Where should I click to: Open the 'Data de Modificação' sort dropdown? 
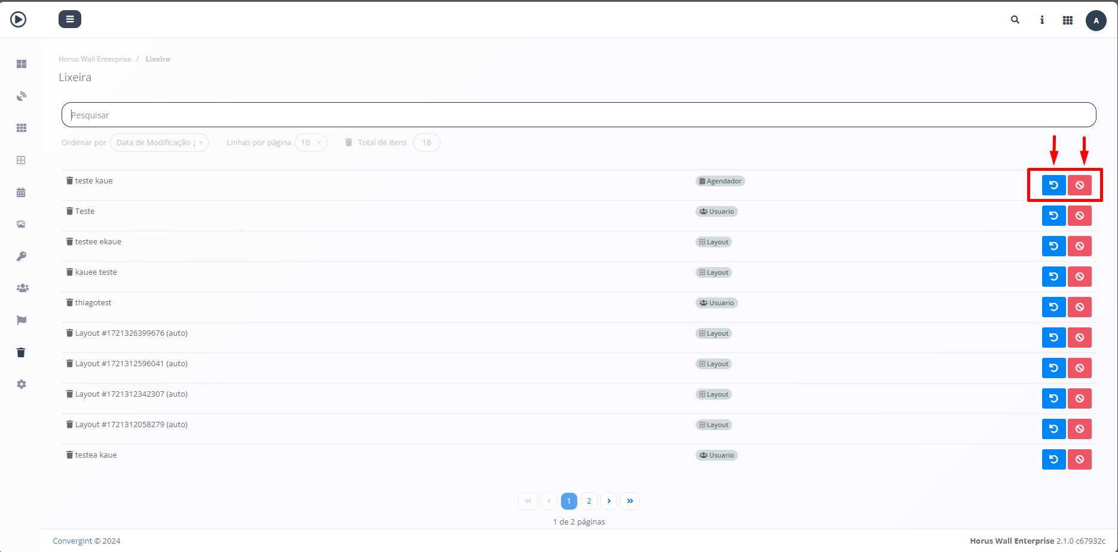click(160, 143)
